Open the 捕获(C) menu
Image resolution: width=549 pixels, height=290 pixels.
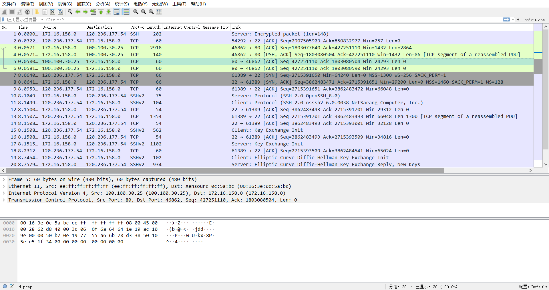coord(84,4)
